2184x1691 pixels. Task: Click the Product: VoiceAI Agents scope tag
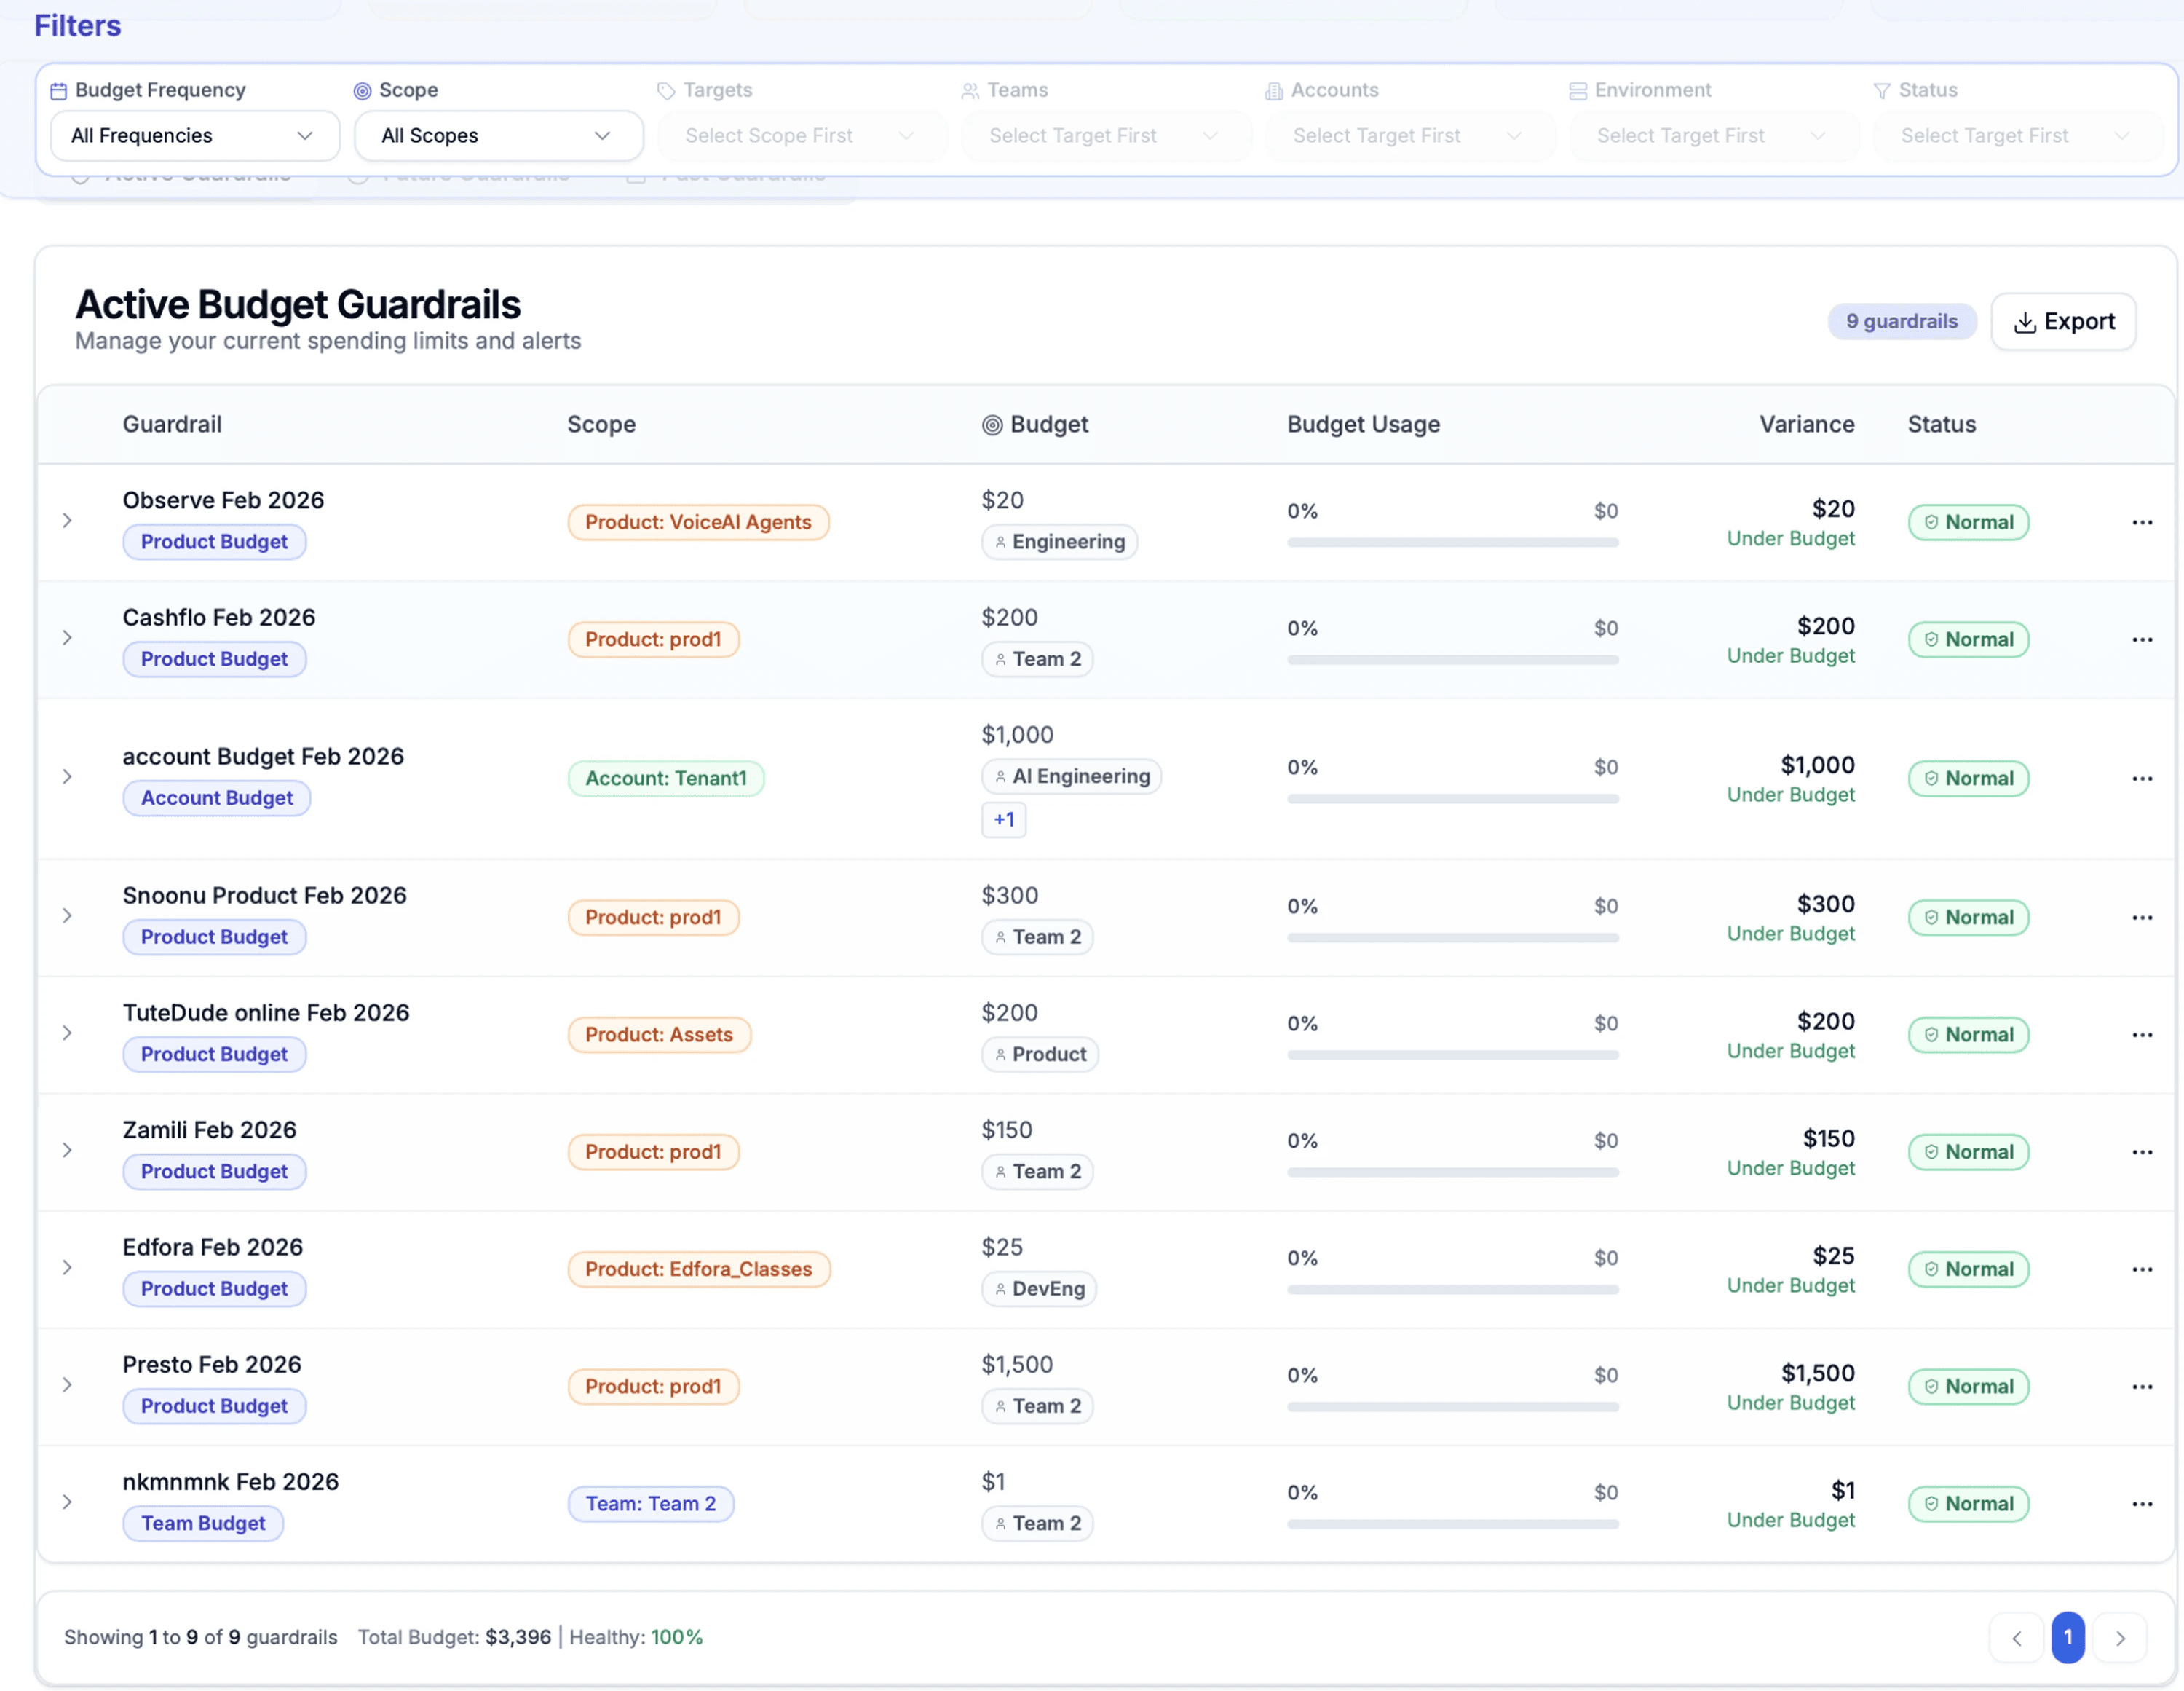698,522
